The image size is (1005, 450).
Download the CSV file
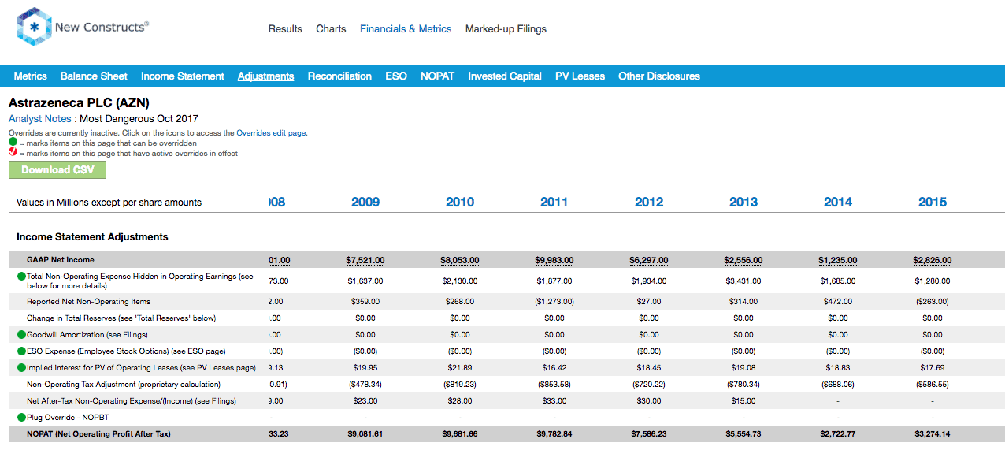pyautogui.click(x=57, y=169)
